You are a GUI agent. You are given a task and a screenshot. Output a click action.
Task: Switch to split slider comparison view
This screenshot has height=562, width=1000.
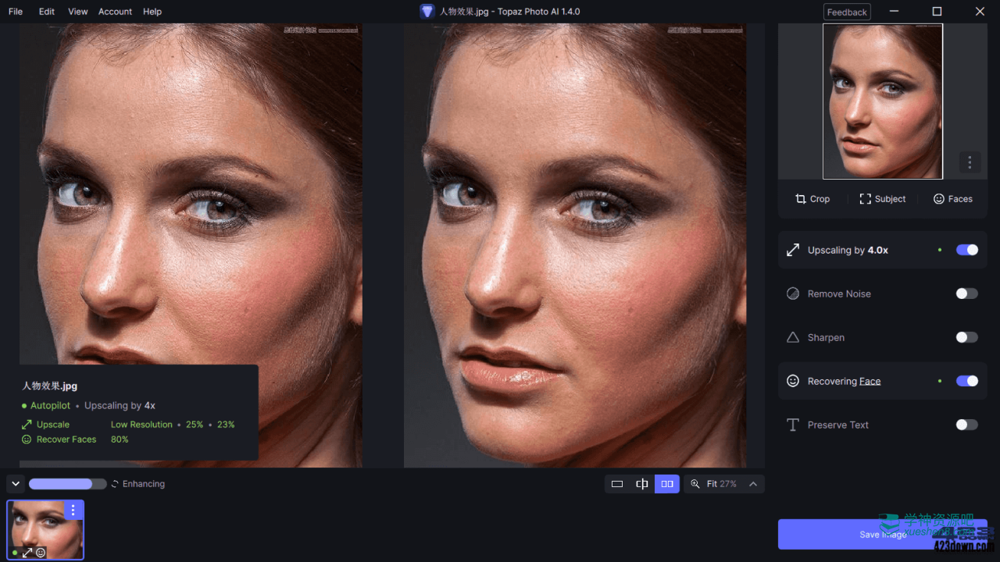642,484
